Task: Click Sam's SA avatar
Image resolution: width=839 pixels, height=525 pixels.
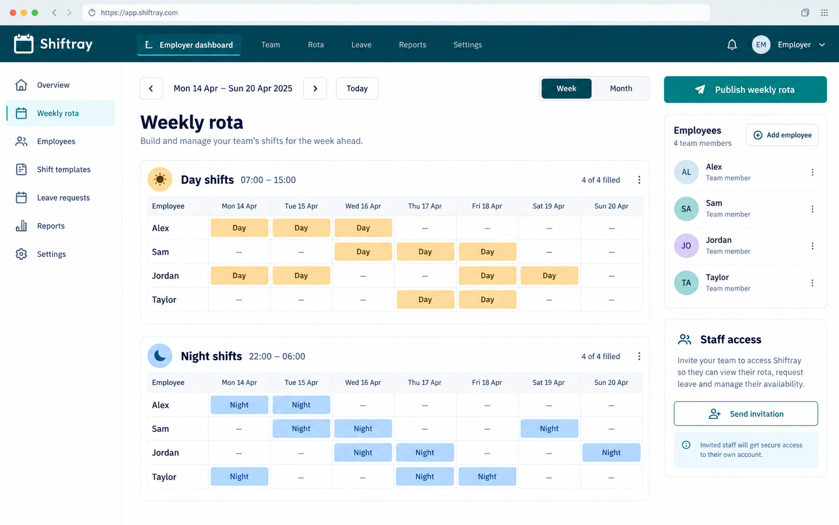Action: point(686,209)
